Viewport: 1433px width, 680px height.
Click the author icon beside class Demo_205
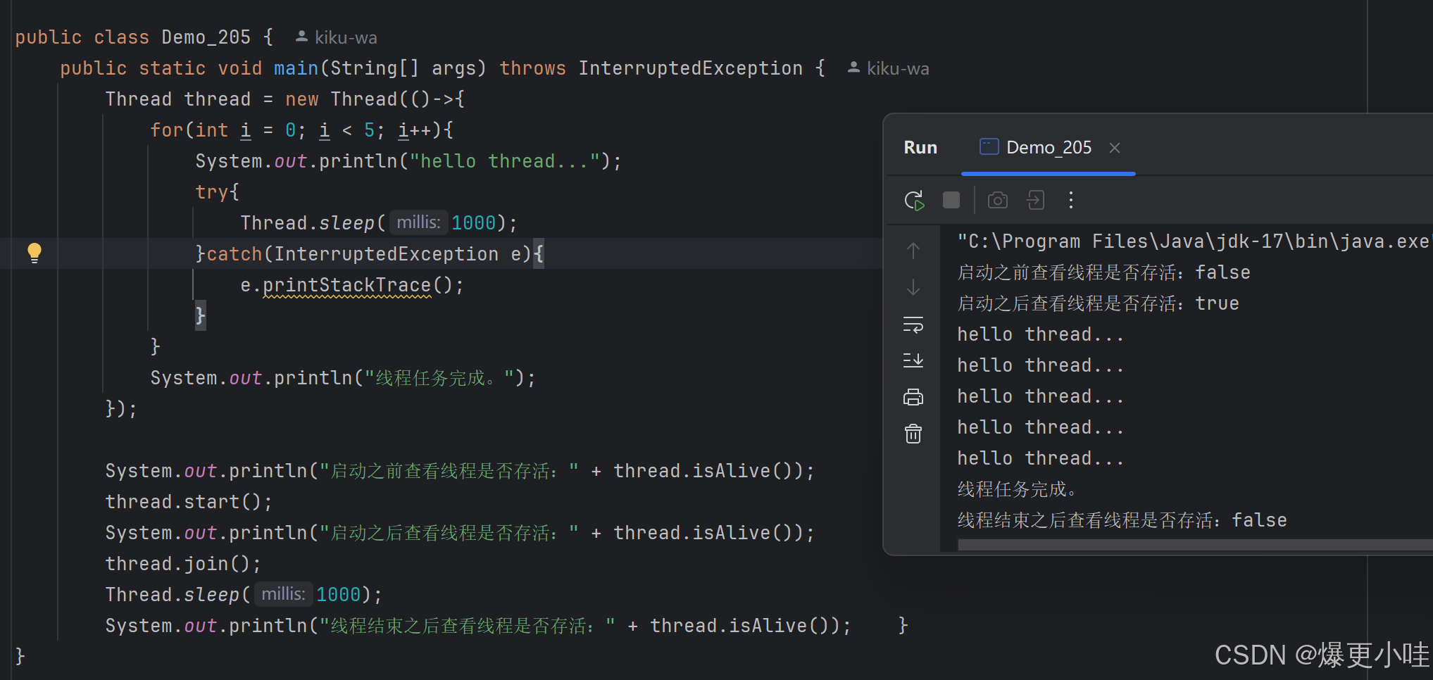pyautogui.click(x=301, y=37)
